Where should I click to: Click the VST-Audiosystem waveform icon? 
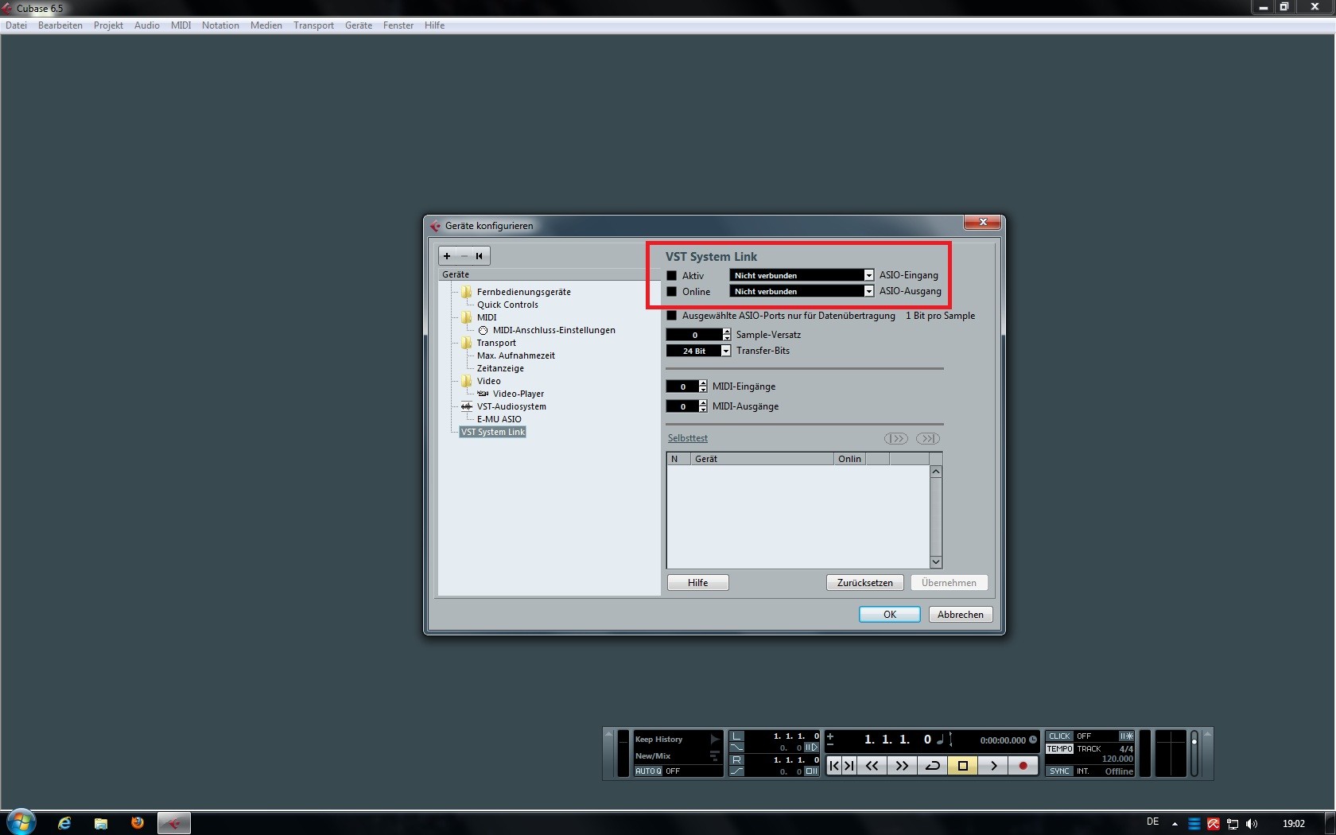pos(467,406)
